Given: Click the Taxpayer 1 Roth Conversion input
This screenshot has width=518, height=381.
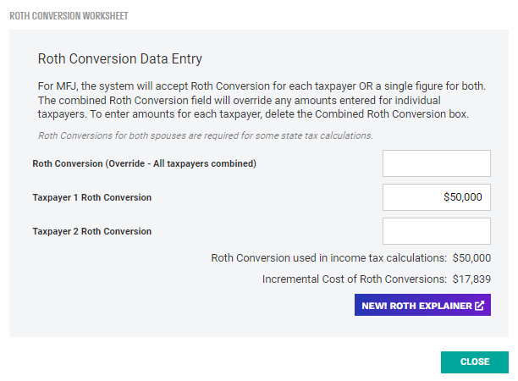Looking at the screenshot, I should [436, 197].
